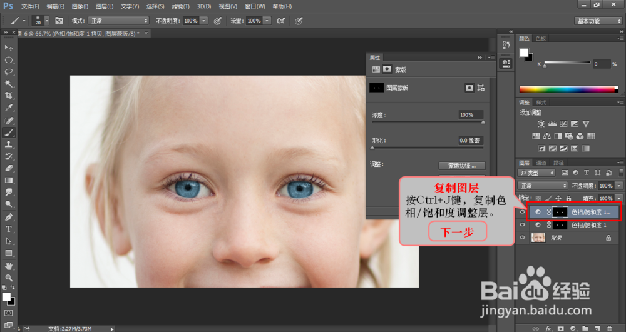Select the Clone Stamp tool
The height and width of the screenshot is (332, 626).
coord(8,144)
